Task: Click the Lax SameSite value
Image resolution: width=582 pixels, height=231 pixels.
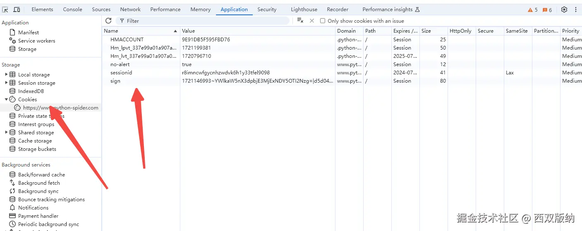Action: tap(510, 73)
